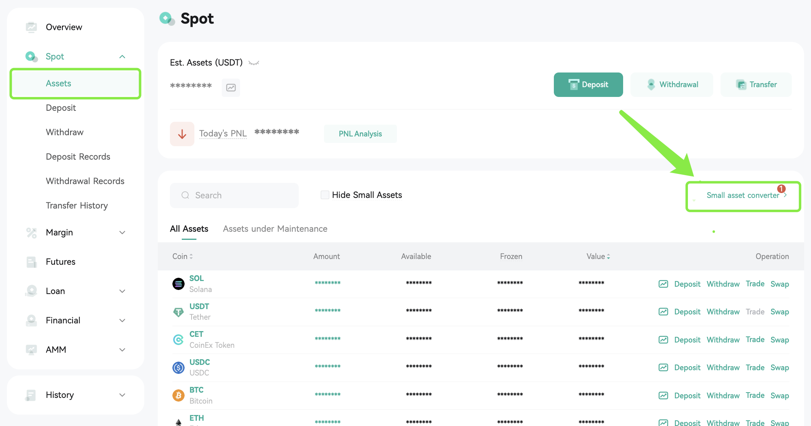Click the History sidebar icon
The height and width of the screenshot is (426, 811).
coord(31,395)
